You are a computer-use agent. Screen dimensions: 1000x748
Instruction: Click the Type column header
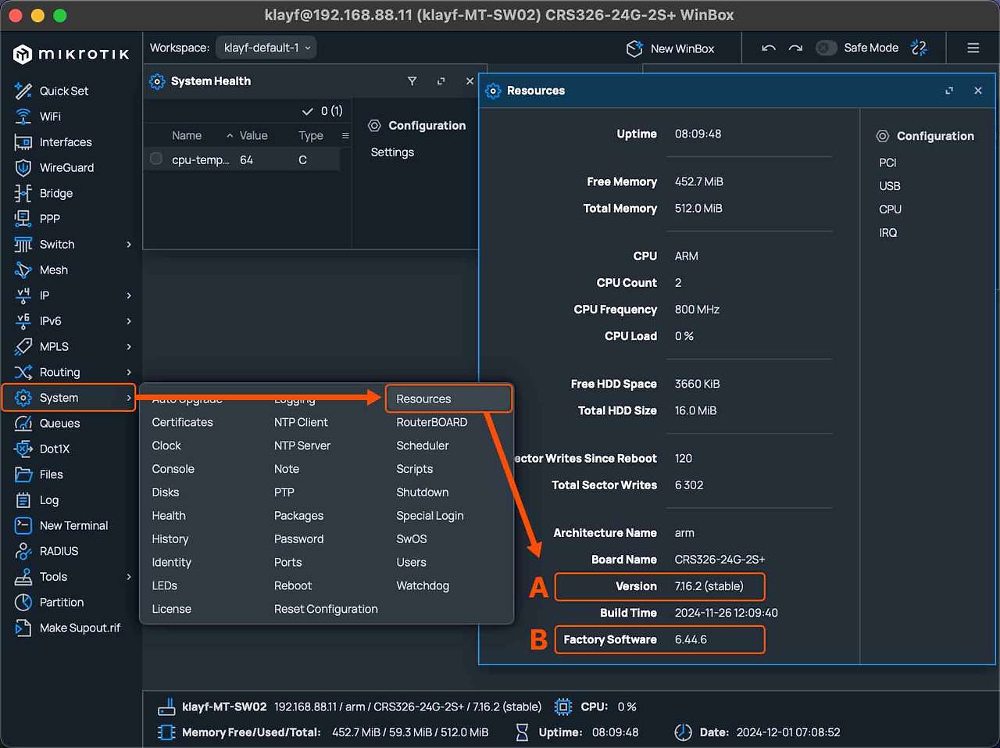click(x=311, y=135)
